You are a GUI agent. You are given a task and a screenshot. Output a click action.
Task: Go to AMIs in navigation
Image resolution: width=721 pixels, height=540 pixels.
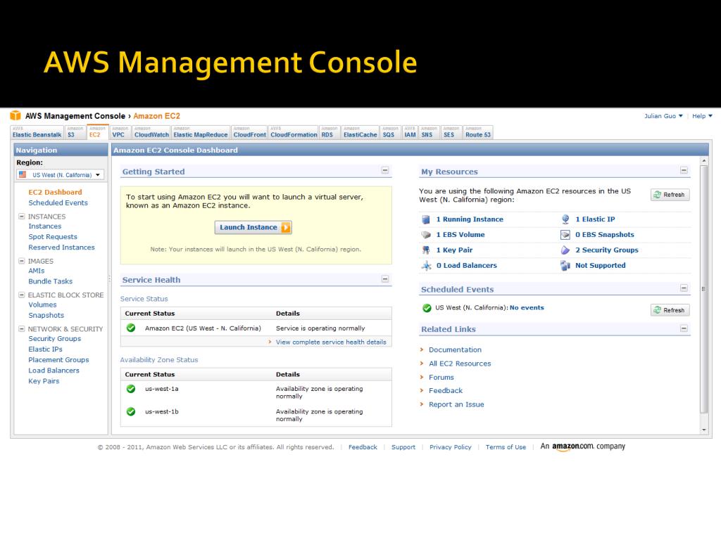(37, 271)
